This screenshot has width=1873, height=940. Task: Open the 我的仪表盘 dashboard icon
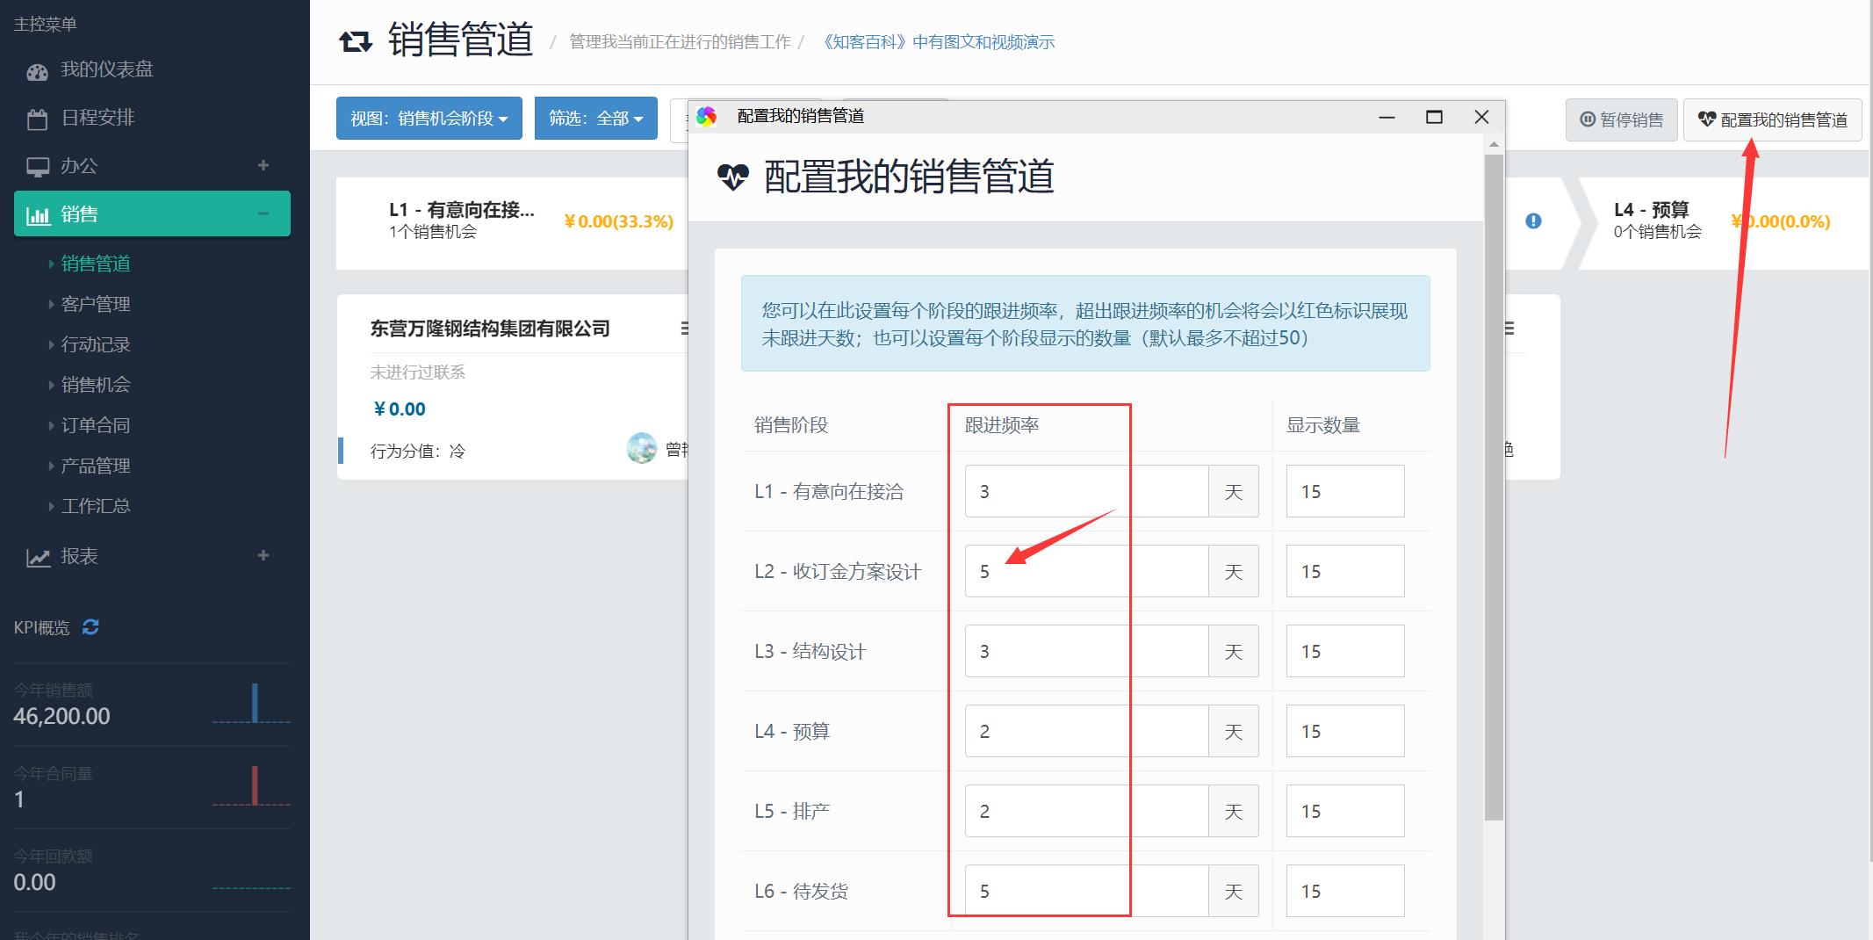[x=37, y=72]
